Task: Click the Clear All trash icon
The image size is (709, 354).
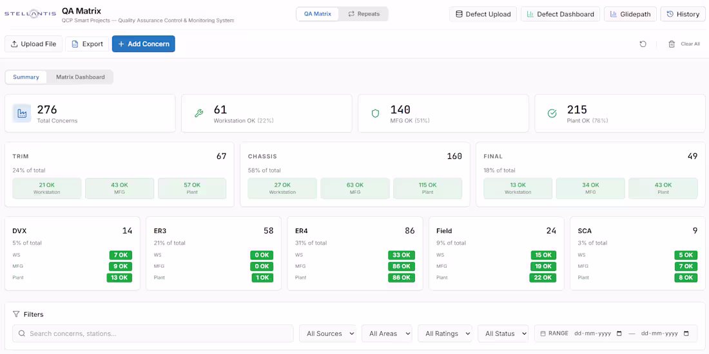Action: pyautogui.click(x=672, y=44)
